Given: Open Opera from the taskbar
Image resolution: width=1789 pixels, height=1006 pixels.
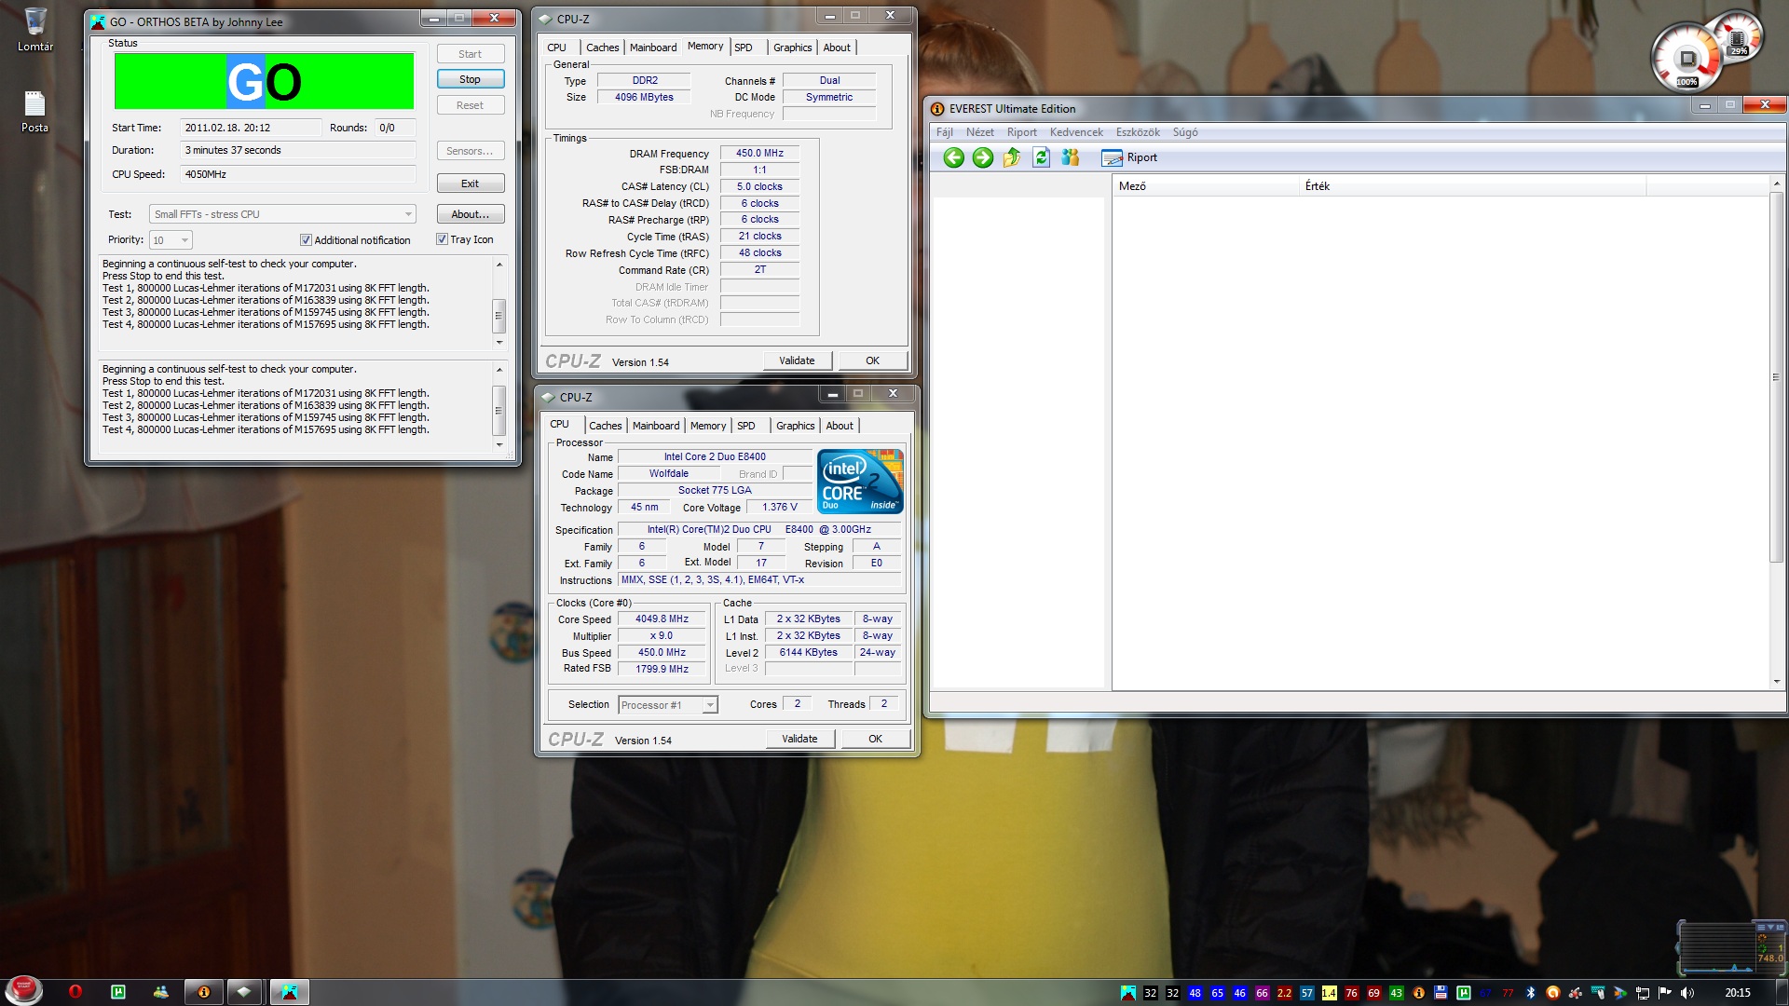Looking at the screenshot, I should [75, 992].
